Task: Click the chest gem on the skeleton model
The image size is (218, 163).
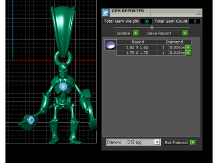Action: pos(63,87)
